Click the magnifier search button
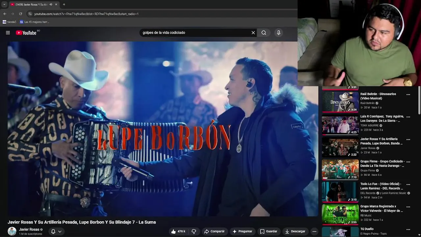The width and height of the screenshot is (421, 237). click(264, 33)
